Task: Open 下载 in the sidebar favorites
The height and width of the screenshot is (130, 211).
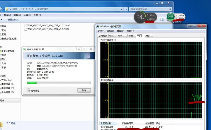Action: coord(4,30)
